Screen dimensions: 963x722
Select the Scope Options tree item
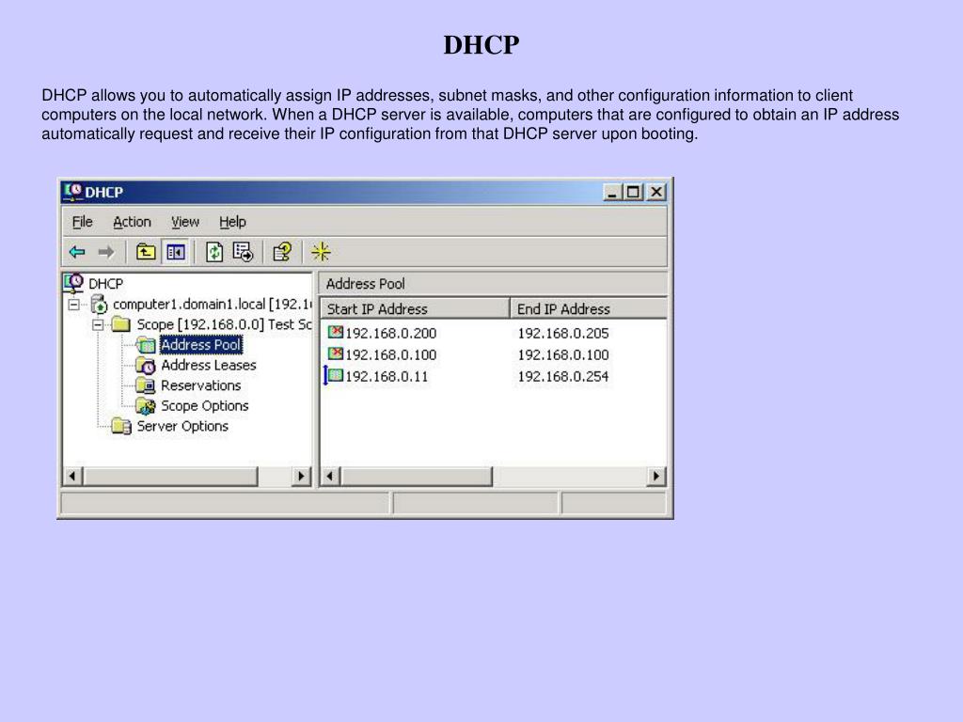(204, 406)
